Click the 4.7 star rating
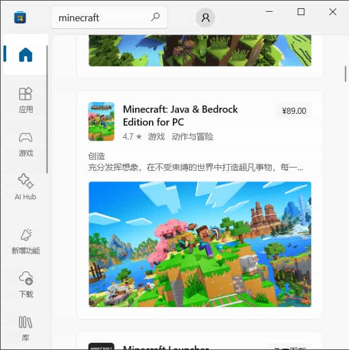This screenshot has width=349, height=350. (132, 137)
